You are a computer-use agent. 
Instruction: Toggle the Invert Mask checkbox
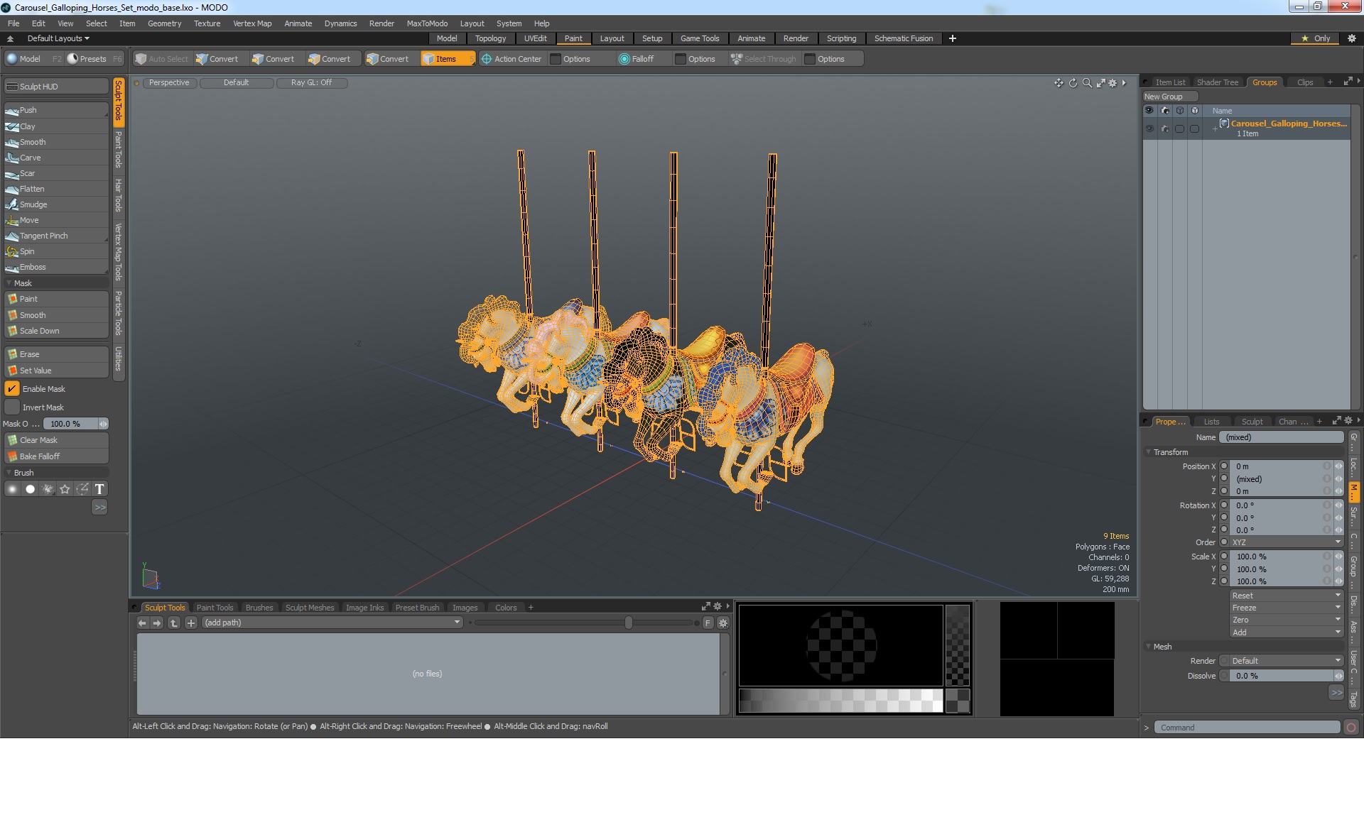pyautogui.click(x=12, y=407)
